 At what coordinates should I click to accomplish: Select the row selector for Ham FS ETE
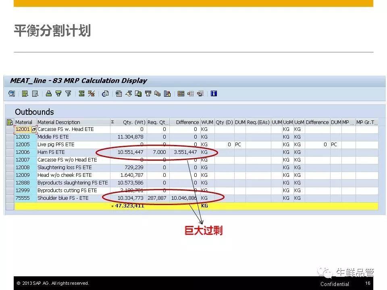pos(10,152)
